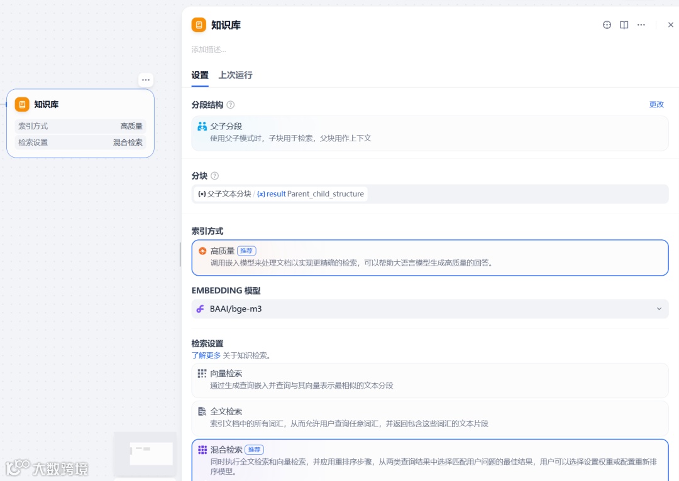This screenshot has height=481, width=679.
Task: Select the 父子分段 chunk structure card
Action: (x=430, y=133)
